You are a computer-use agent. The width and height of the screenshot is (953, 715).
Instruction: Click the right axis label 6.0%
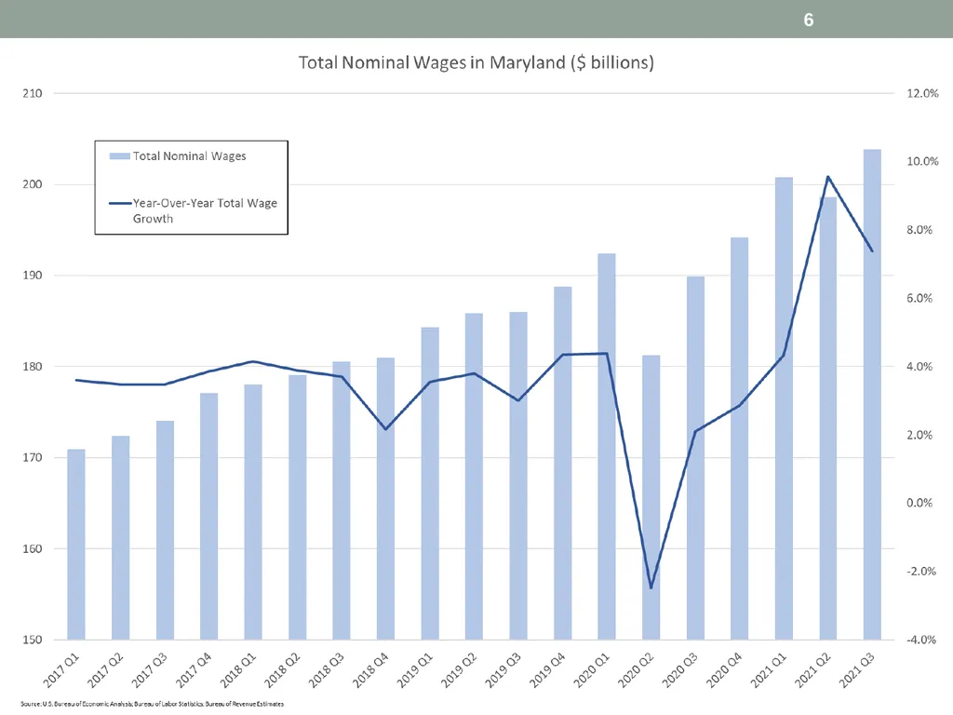(919, 298)
